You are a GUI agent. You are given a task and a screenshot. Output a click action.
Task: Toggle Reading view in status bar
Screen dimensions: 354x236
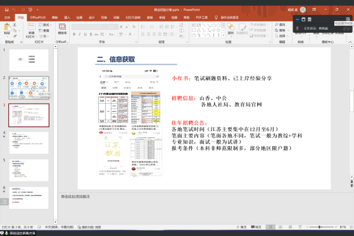(290, 227)
